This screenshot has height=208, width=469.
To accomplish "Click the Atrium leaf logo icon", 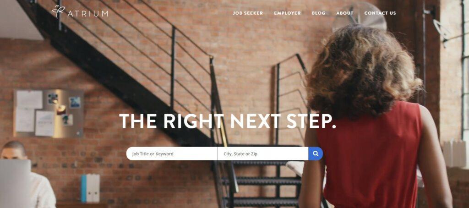I will click(x=59, y=11).
